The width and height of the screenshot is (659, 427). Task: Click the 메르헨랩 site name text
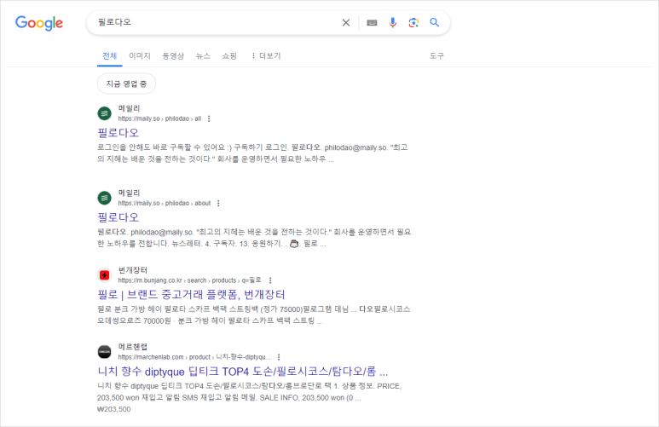(x=133, y=347)
